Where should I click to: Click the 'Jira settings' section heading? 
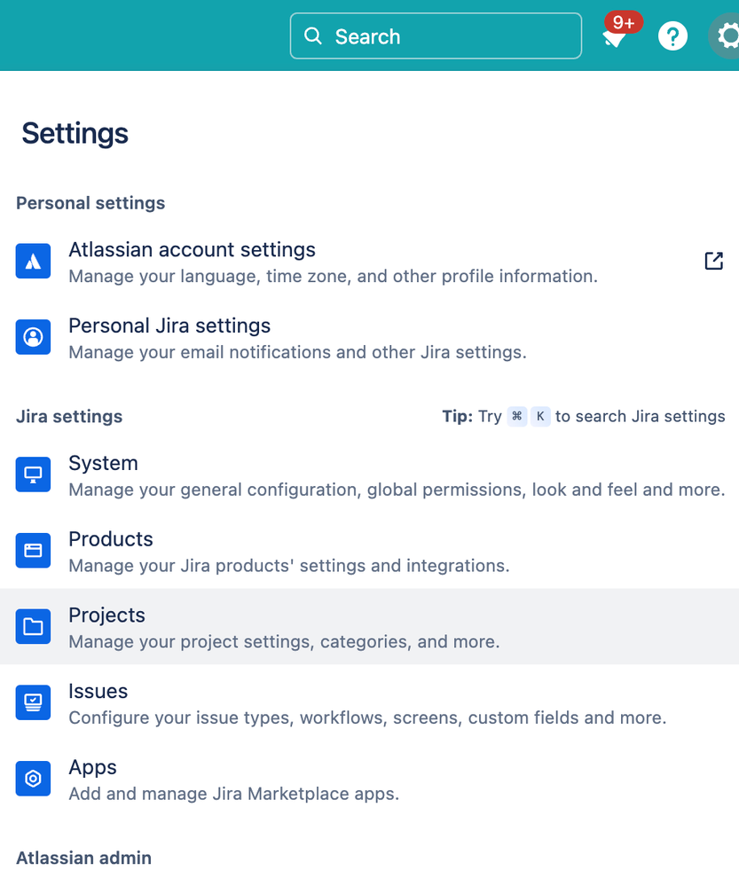[x=69, y=417]
